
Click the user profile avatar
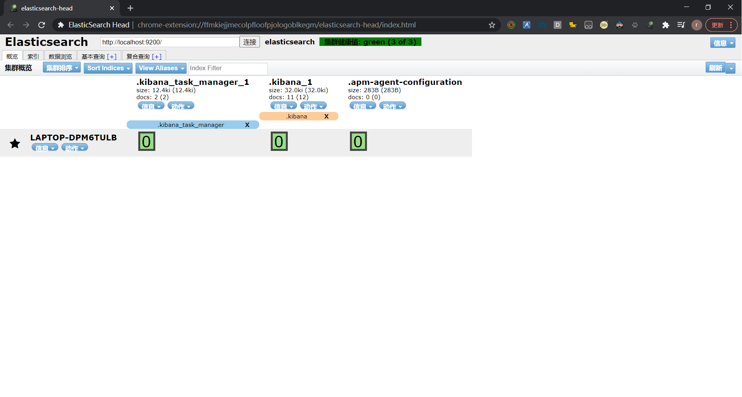[696, 25]
